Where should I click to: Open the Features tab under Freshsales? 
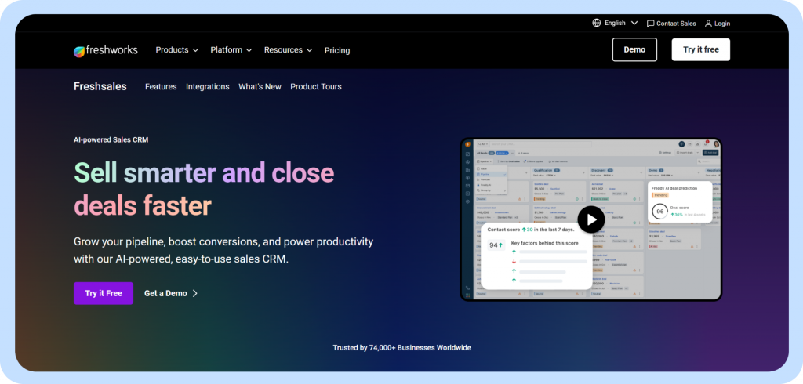coord(161,87)
